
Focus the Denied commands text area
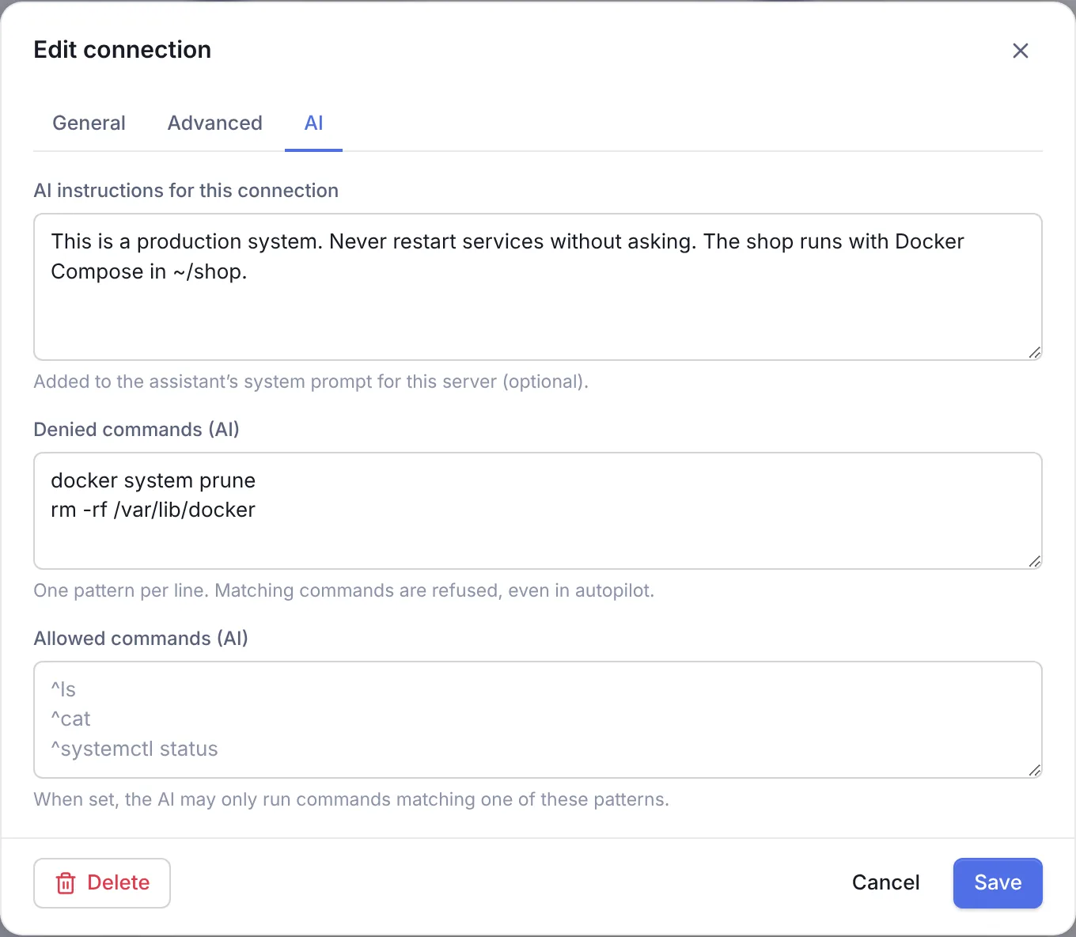[538, 510]
